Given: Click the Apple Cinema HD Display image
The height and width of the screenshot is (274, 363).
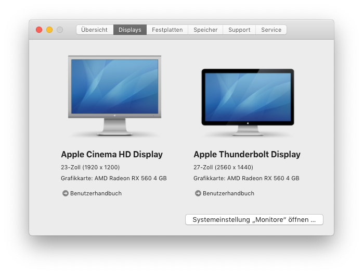Looking at the screenshot, I should (114, 95).
